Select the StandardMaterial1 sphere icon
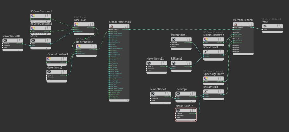The image size is (289, 132). tap(112, 26)
